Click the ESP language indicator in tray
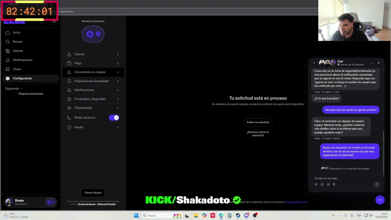The width and height of the screenshot is (391, 220). point(359,215)
